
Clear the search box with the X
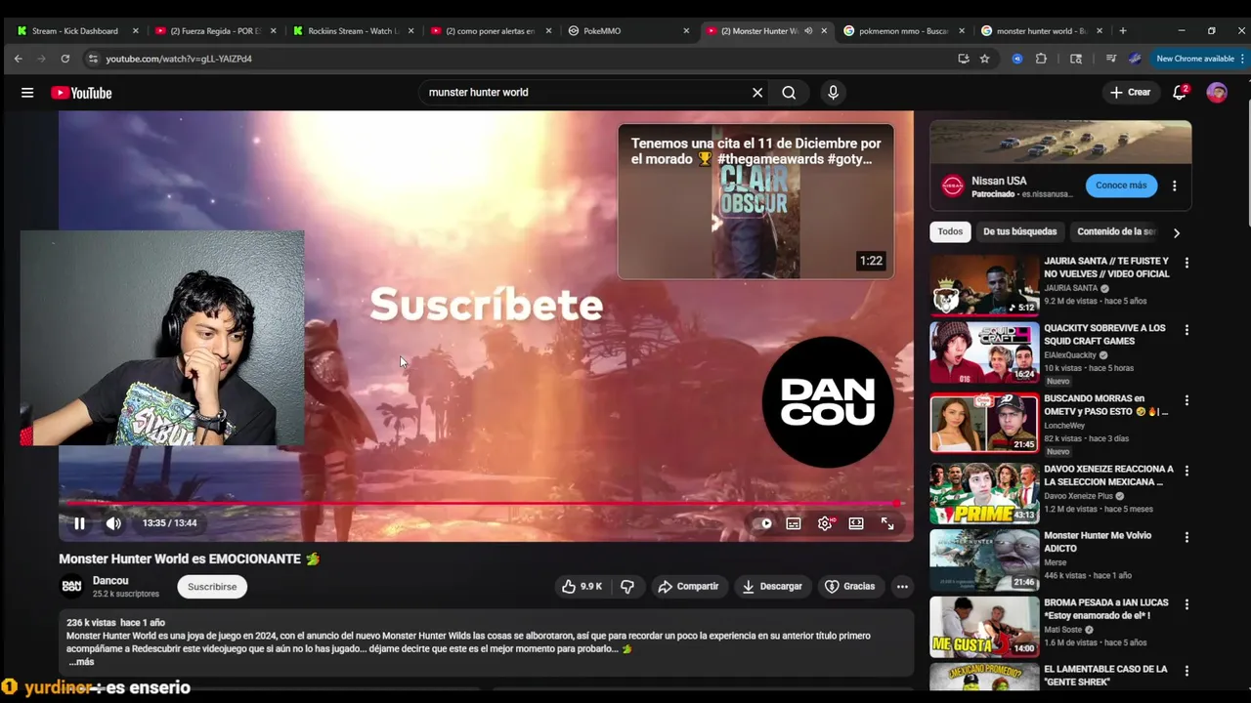pyautogui.click(x=757, y=93)
